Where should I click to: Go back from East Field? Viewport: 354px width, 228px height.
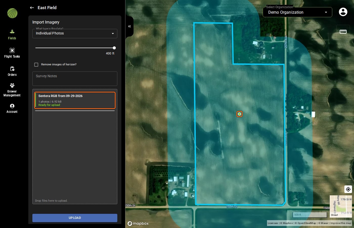tap(32, 8)
